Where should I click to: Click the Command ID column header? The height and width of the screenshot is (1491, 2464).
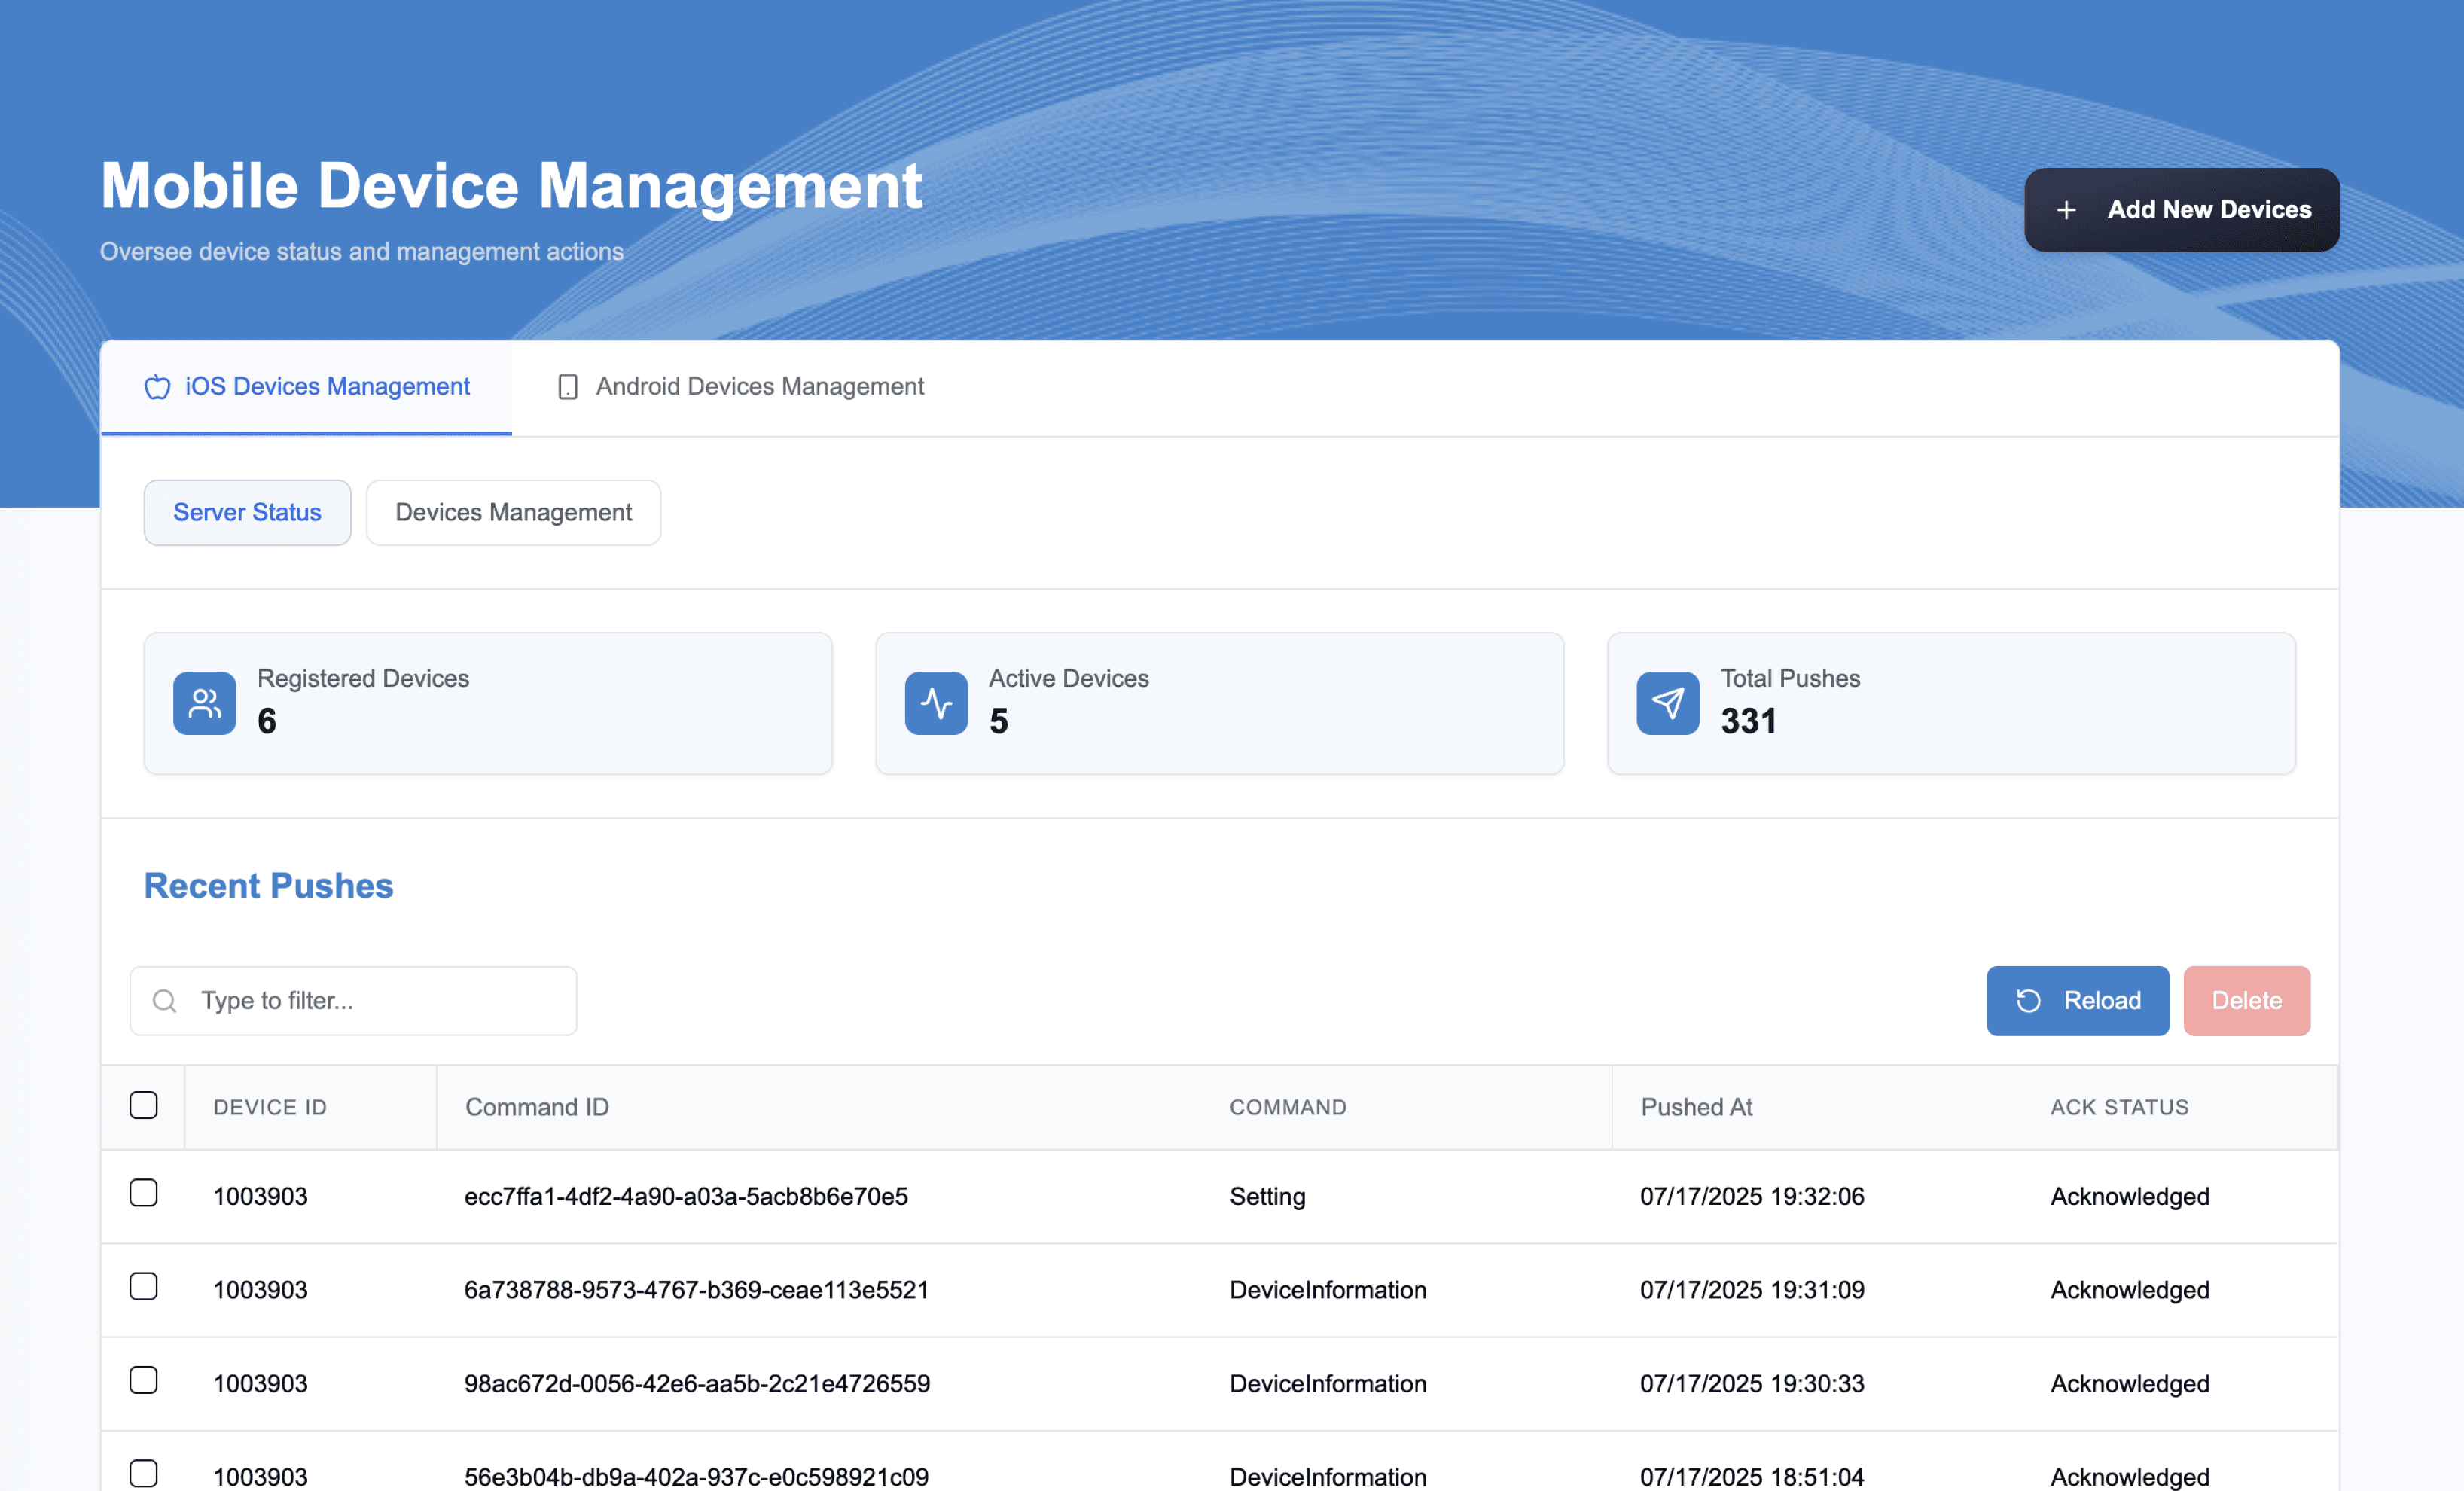pyautogui.click(x=537, y=1107)
